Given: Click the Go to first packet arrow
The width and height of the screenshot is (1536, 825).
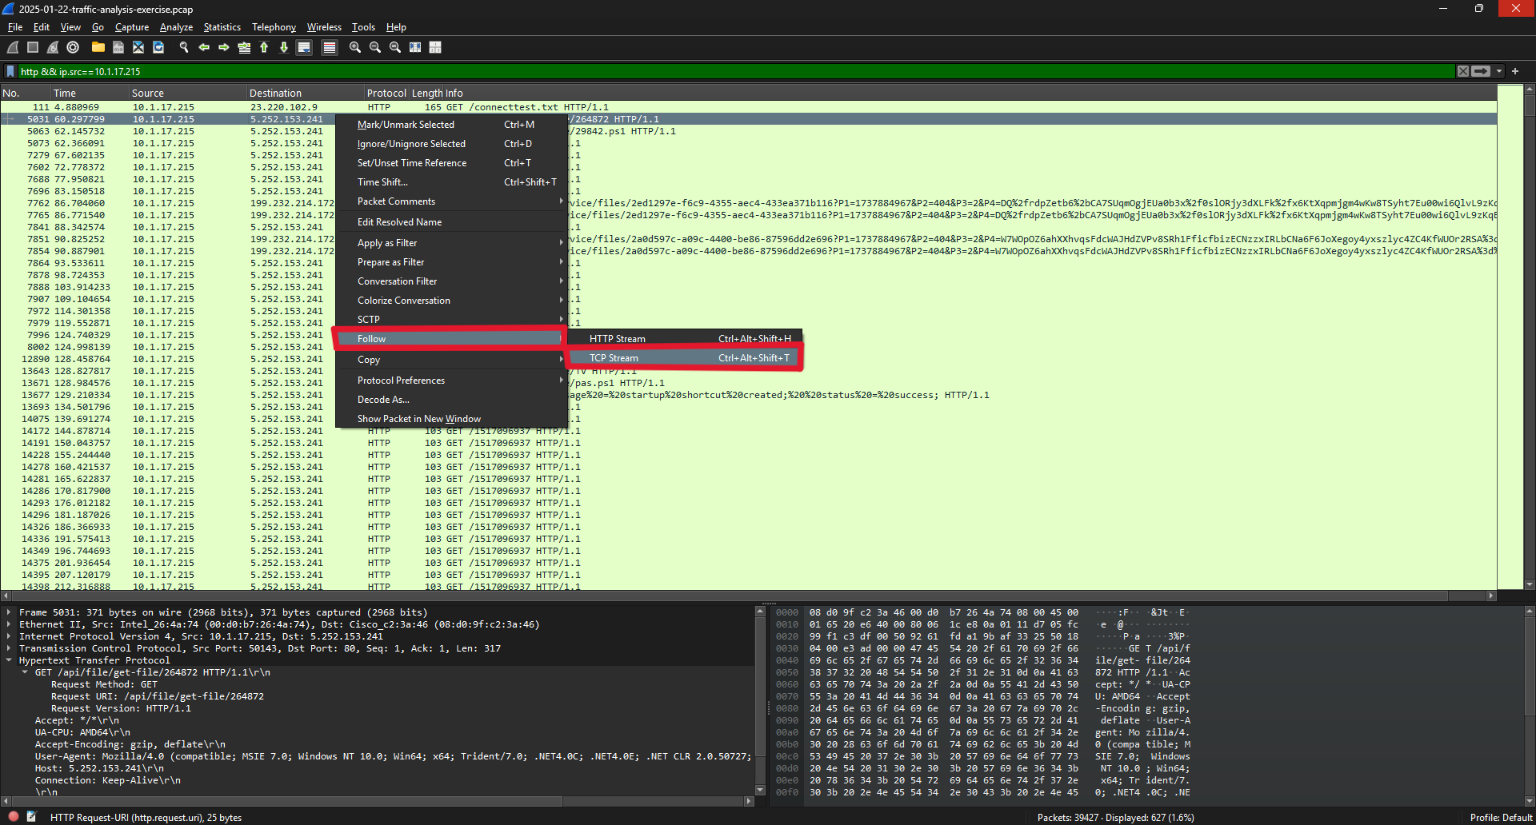Looking at the screenshot, I should [x=264, y=48].
